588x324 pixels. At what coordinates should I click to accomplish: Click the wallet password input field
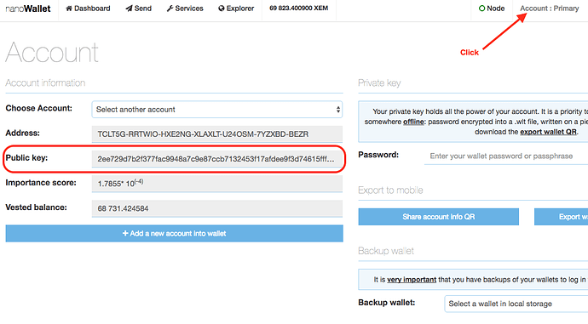(506, 156)
